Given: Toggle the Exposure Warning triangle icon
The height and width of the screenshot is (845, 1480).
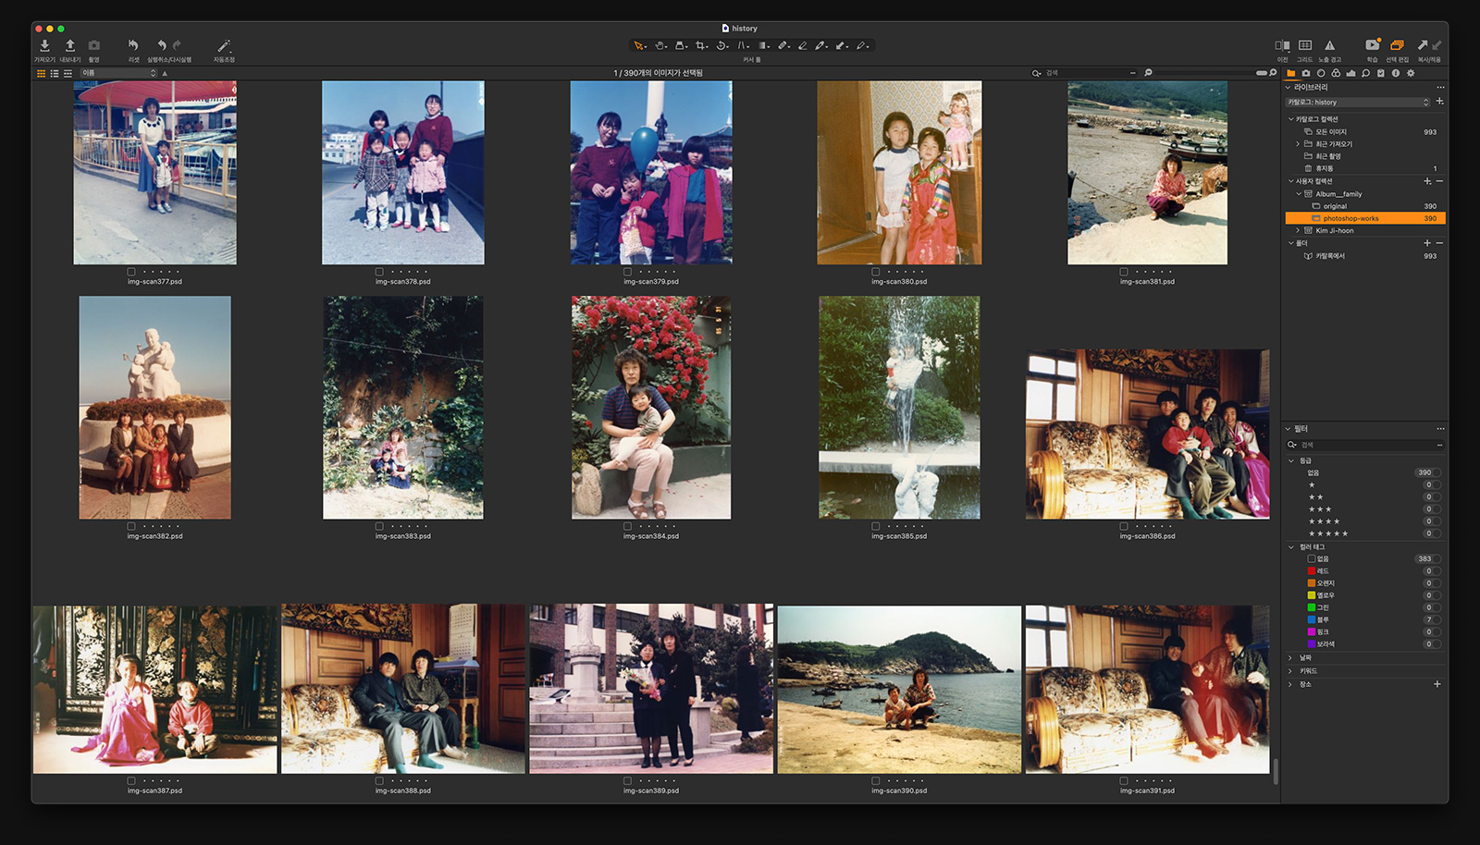Looking at the screenshot, I should point(1329,45).
